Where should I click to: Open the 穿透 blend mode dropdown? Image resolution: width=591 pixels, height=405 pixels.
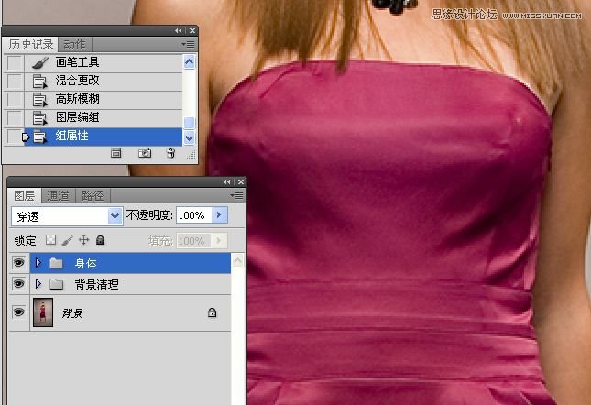(x=115, y=215)
